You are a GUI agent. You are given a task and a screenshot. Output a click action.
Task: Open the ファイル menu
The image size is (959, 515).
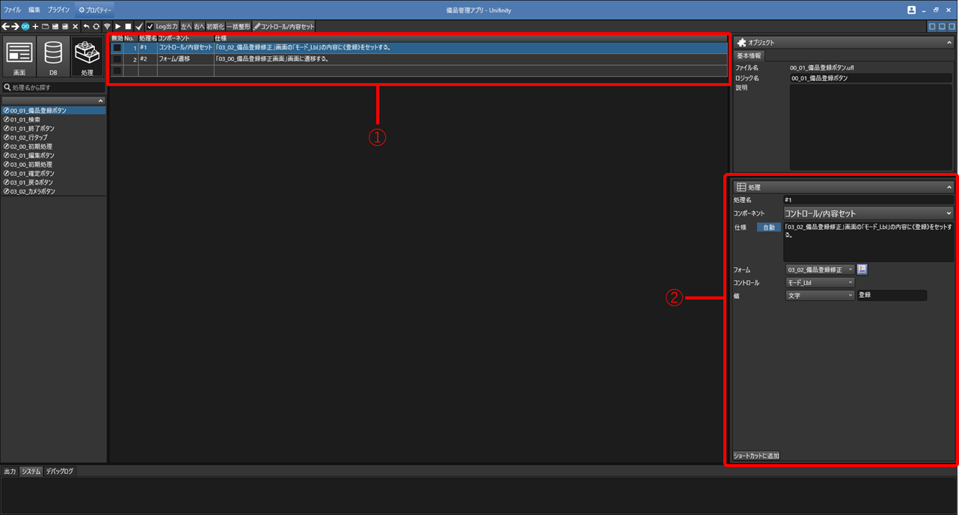pos(13,10)
